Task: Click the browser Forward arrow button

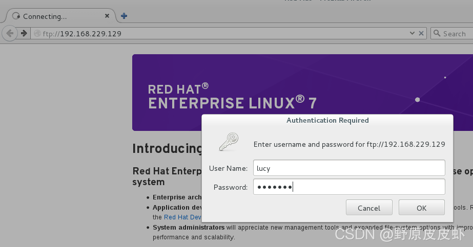Action: coord(24,33)
